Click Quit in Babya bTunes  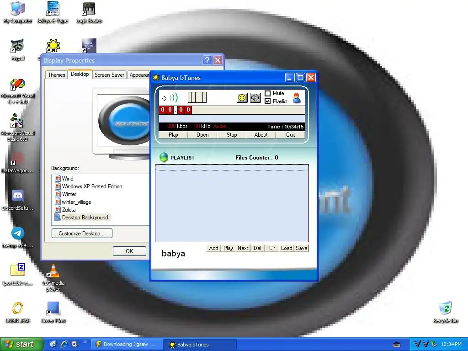click(290, 135)
